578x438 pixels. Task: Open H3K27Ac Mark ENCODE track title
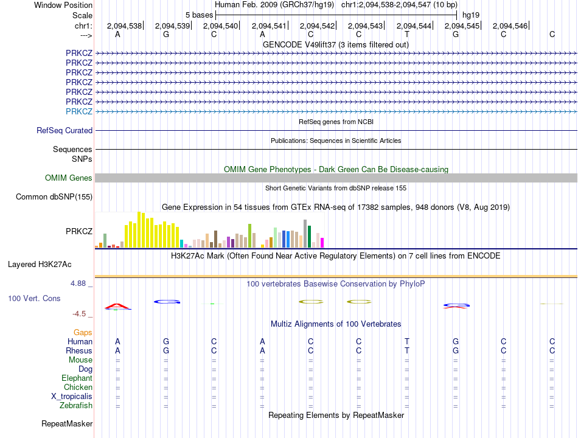click(336, 256)
